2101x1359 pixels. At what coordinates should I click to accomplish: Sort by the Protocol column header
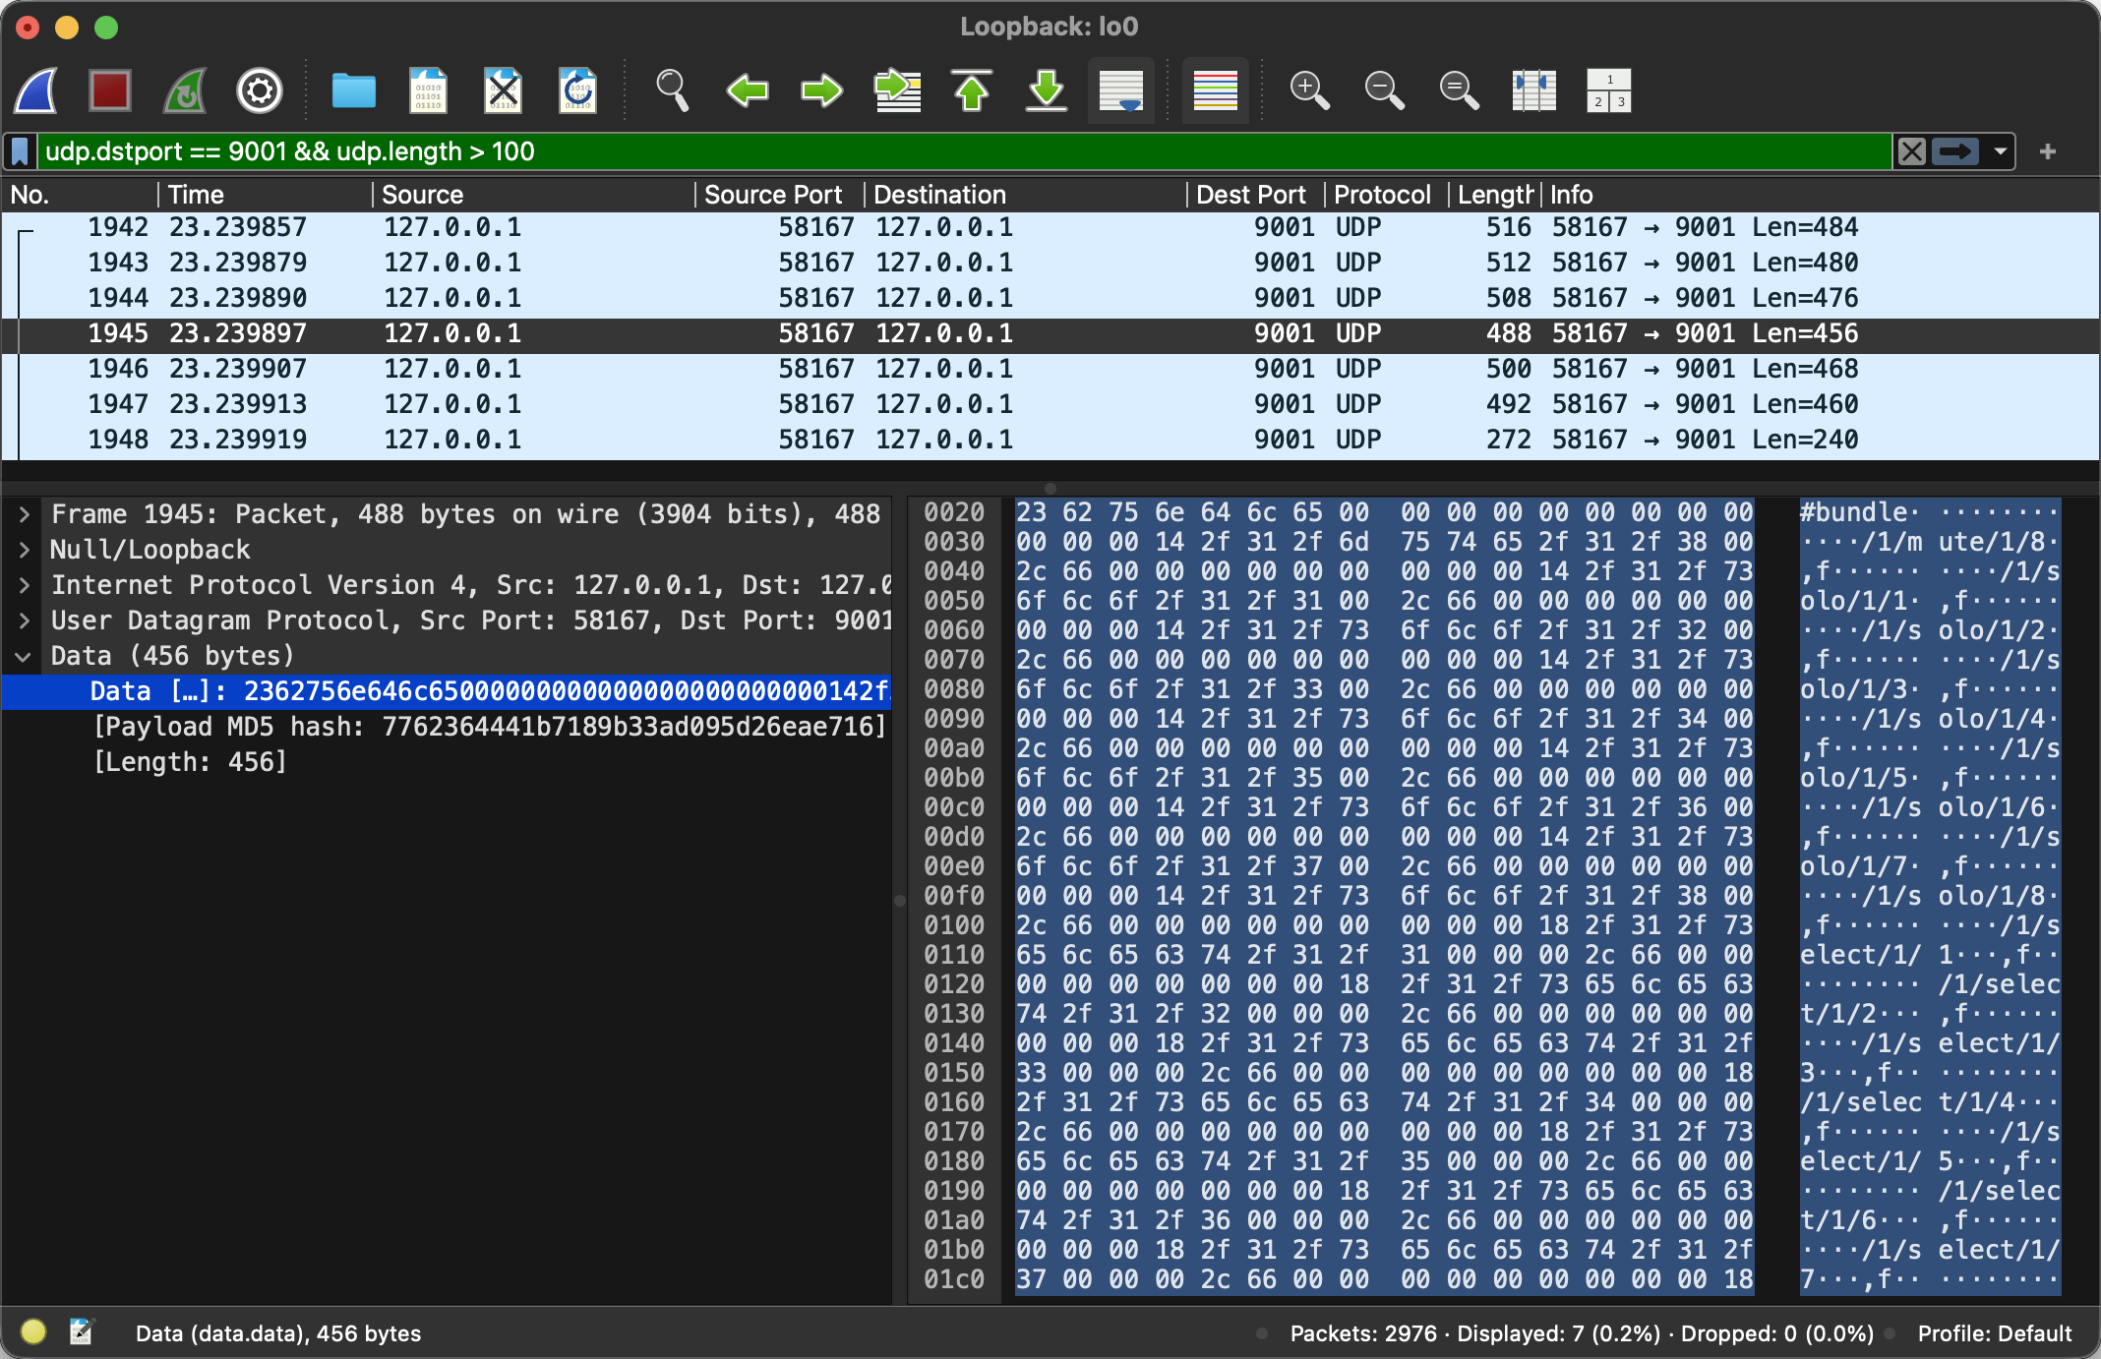1387,195
